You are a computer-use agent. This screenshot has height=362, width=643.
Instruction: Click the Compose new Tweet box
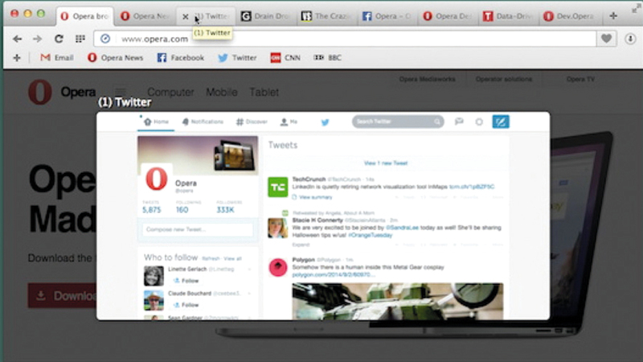pyautogui.click(x=198, y=229)
